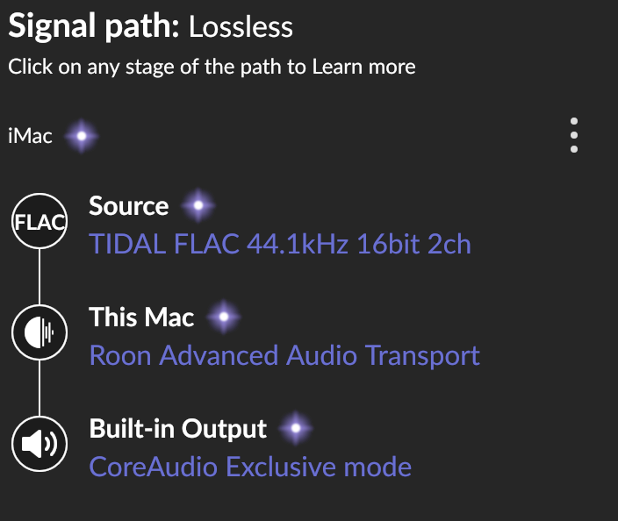This screenshot has width=618, height=521.
Task: Click the purple star next to iMac
Action: pos(82,136)
